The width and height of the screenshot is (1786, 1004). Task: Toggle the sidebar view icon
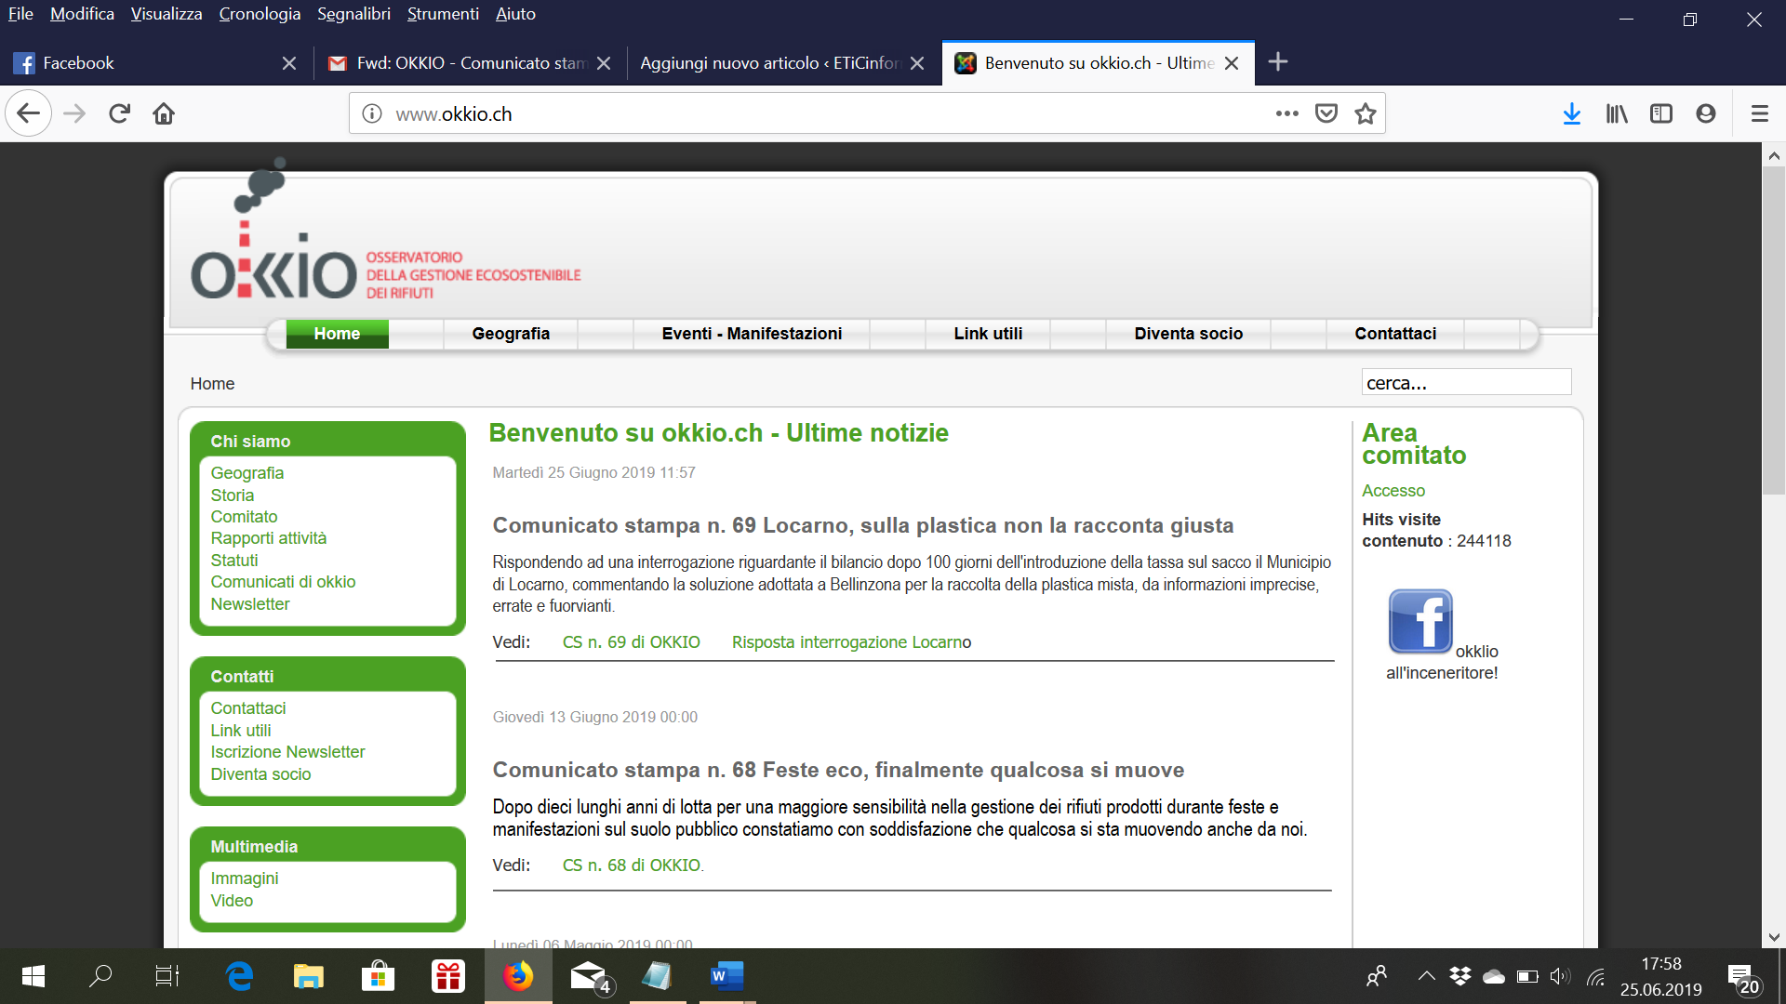tap(1661, 113)
